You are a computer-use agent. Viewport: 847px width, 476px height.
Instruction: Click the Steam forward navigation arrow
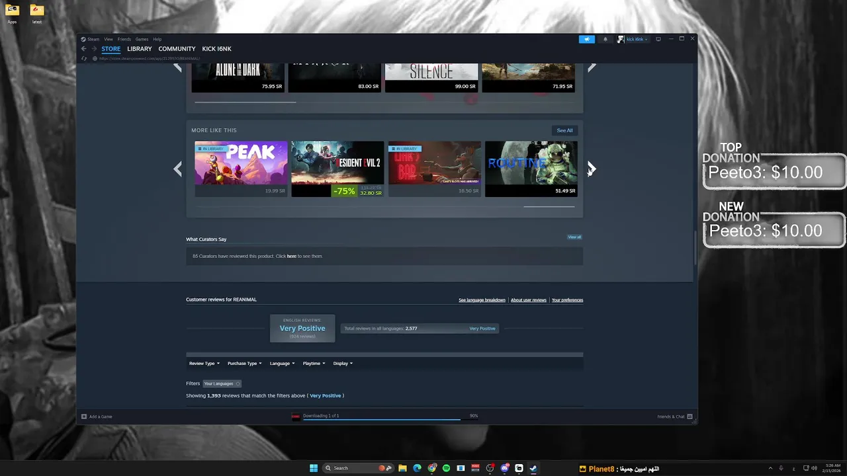point(94,49)
